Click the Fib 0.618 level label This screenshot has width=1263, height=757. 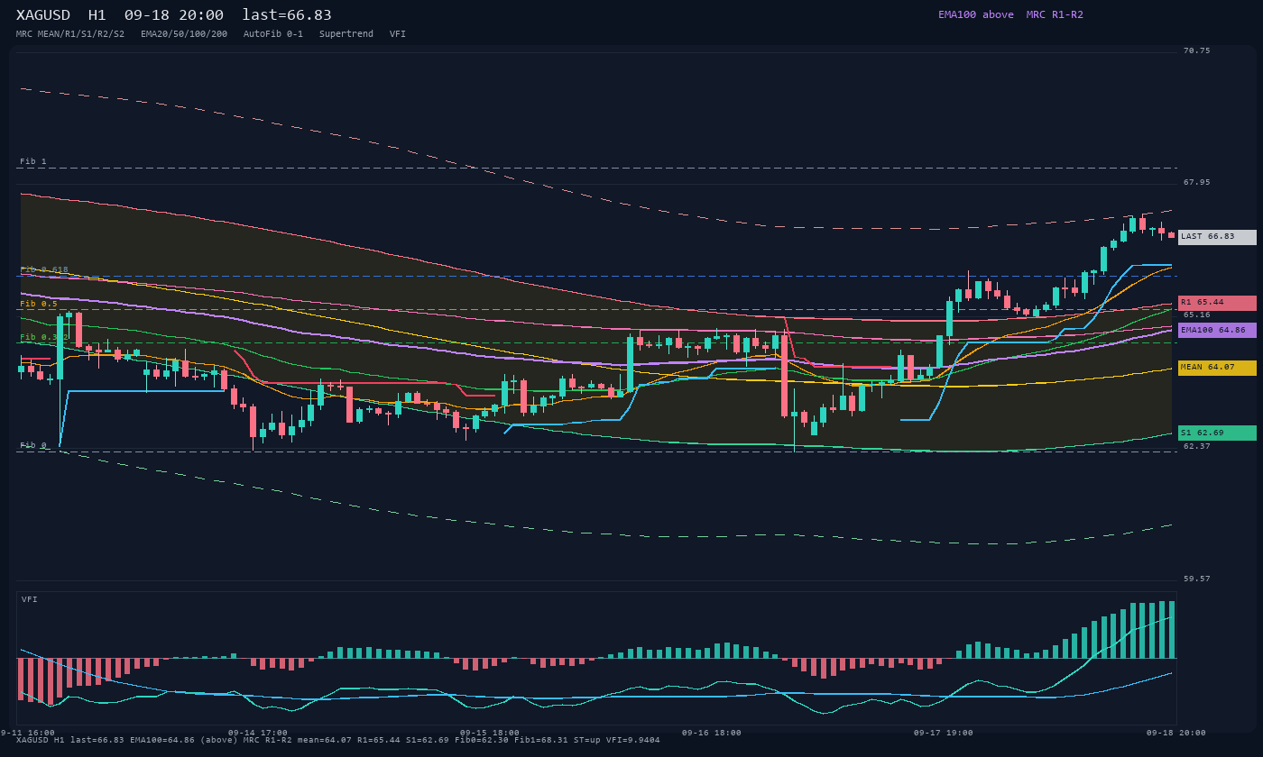click(x=44, y=269)
